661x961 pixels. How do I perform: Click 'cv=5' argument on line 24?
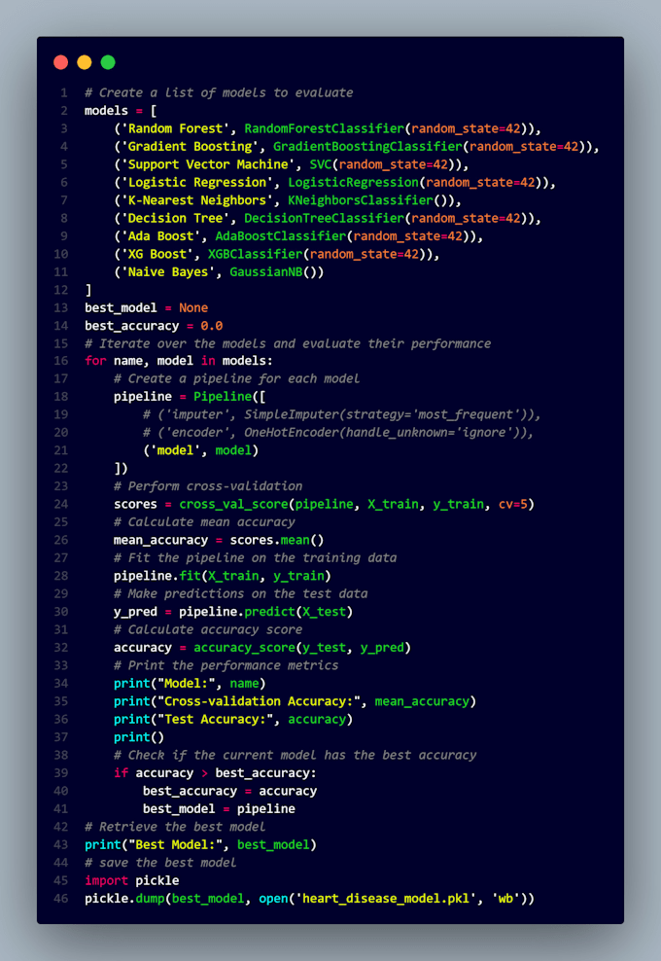(512, 505)
